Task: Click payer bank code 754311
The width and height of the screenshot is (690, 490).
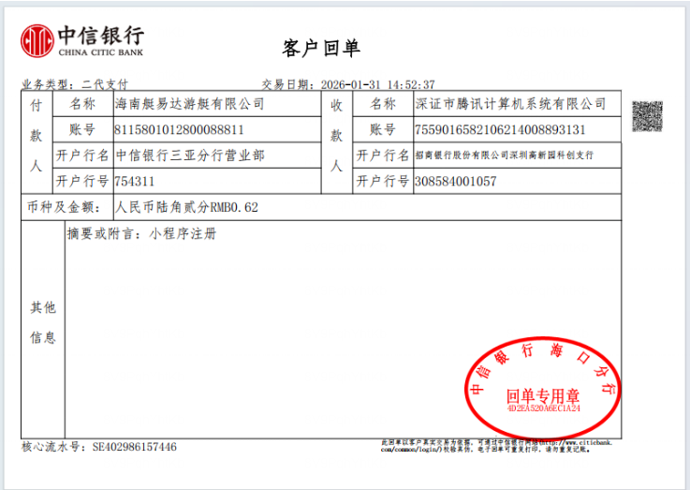Action: (x=134, y=182)
